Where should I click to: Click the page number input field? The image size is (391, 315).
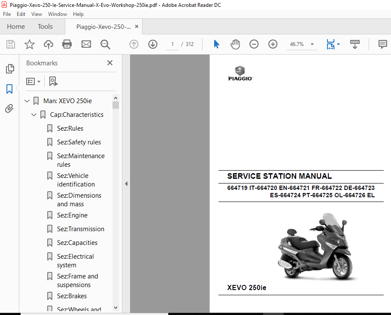coord(172,44)
